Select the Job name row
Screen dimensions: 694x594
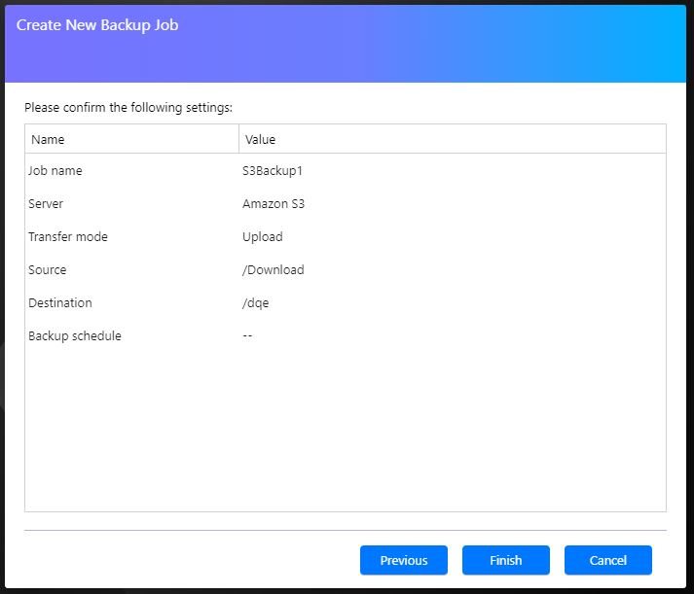(346, 170)
